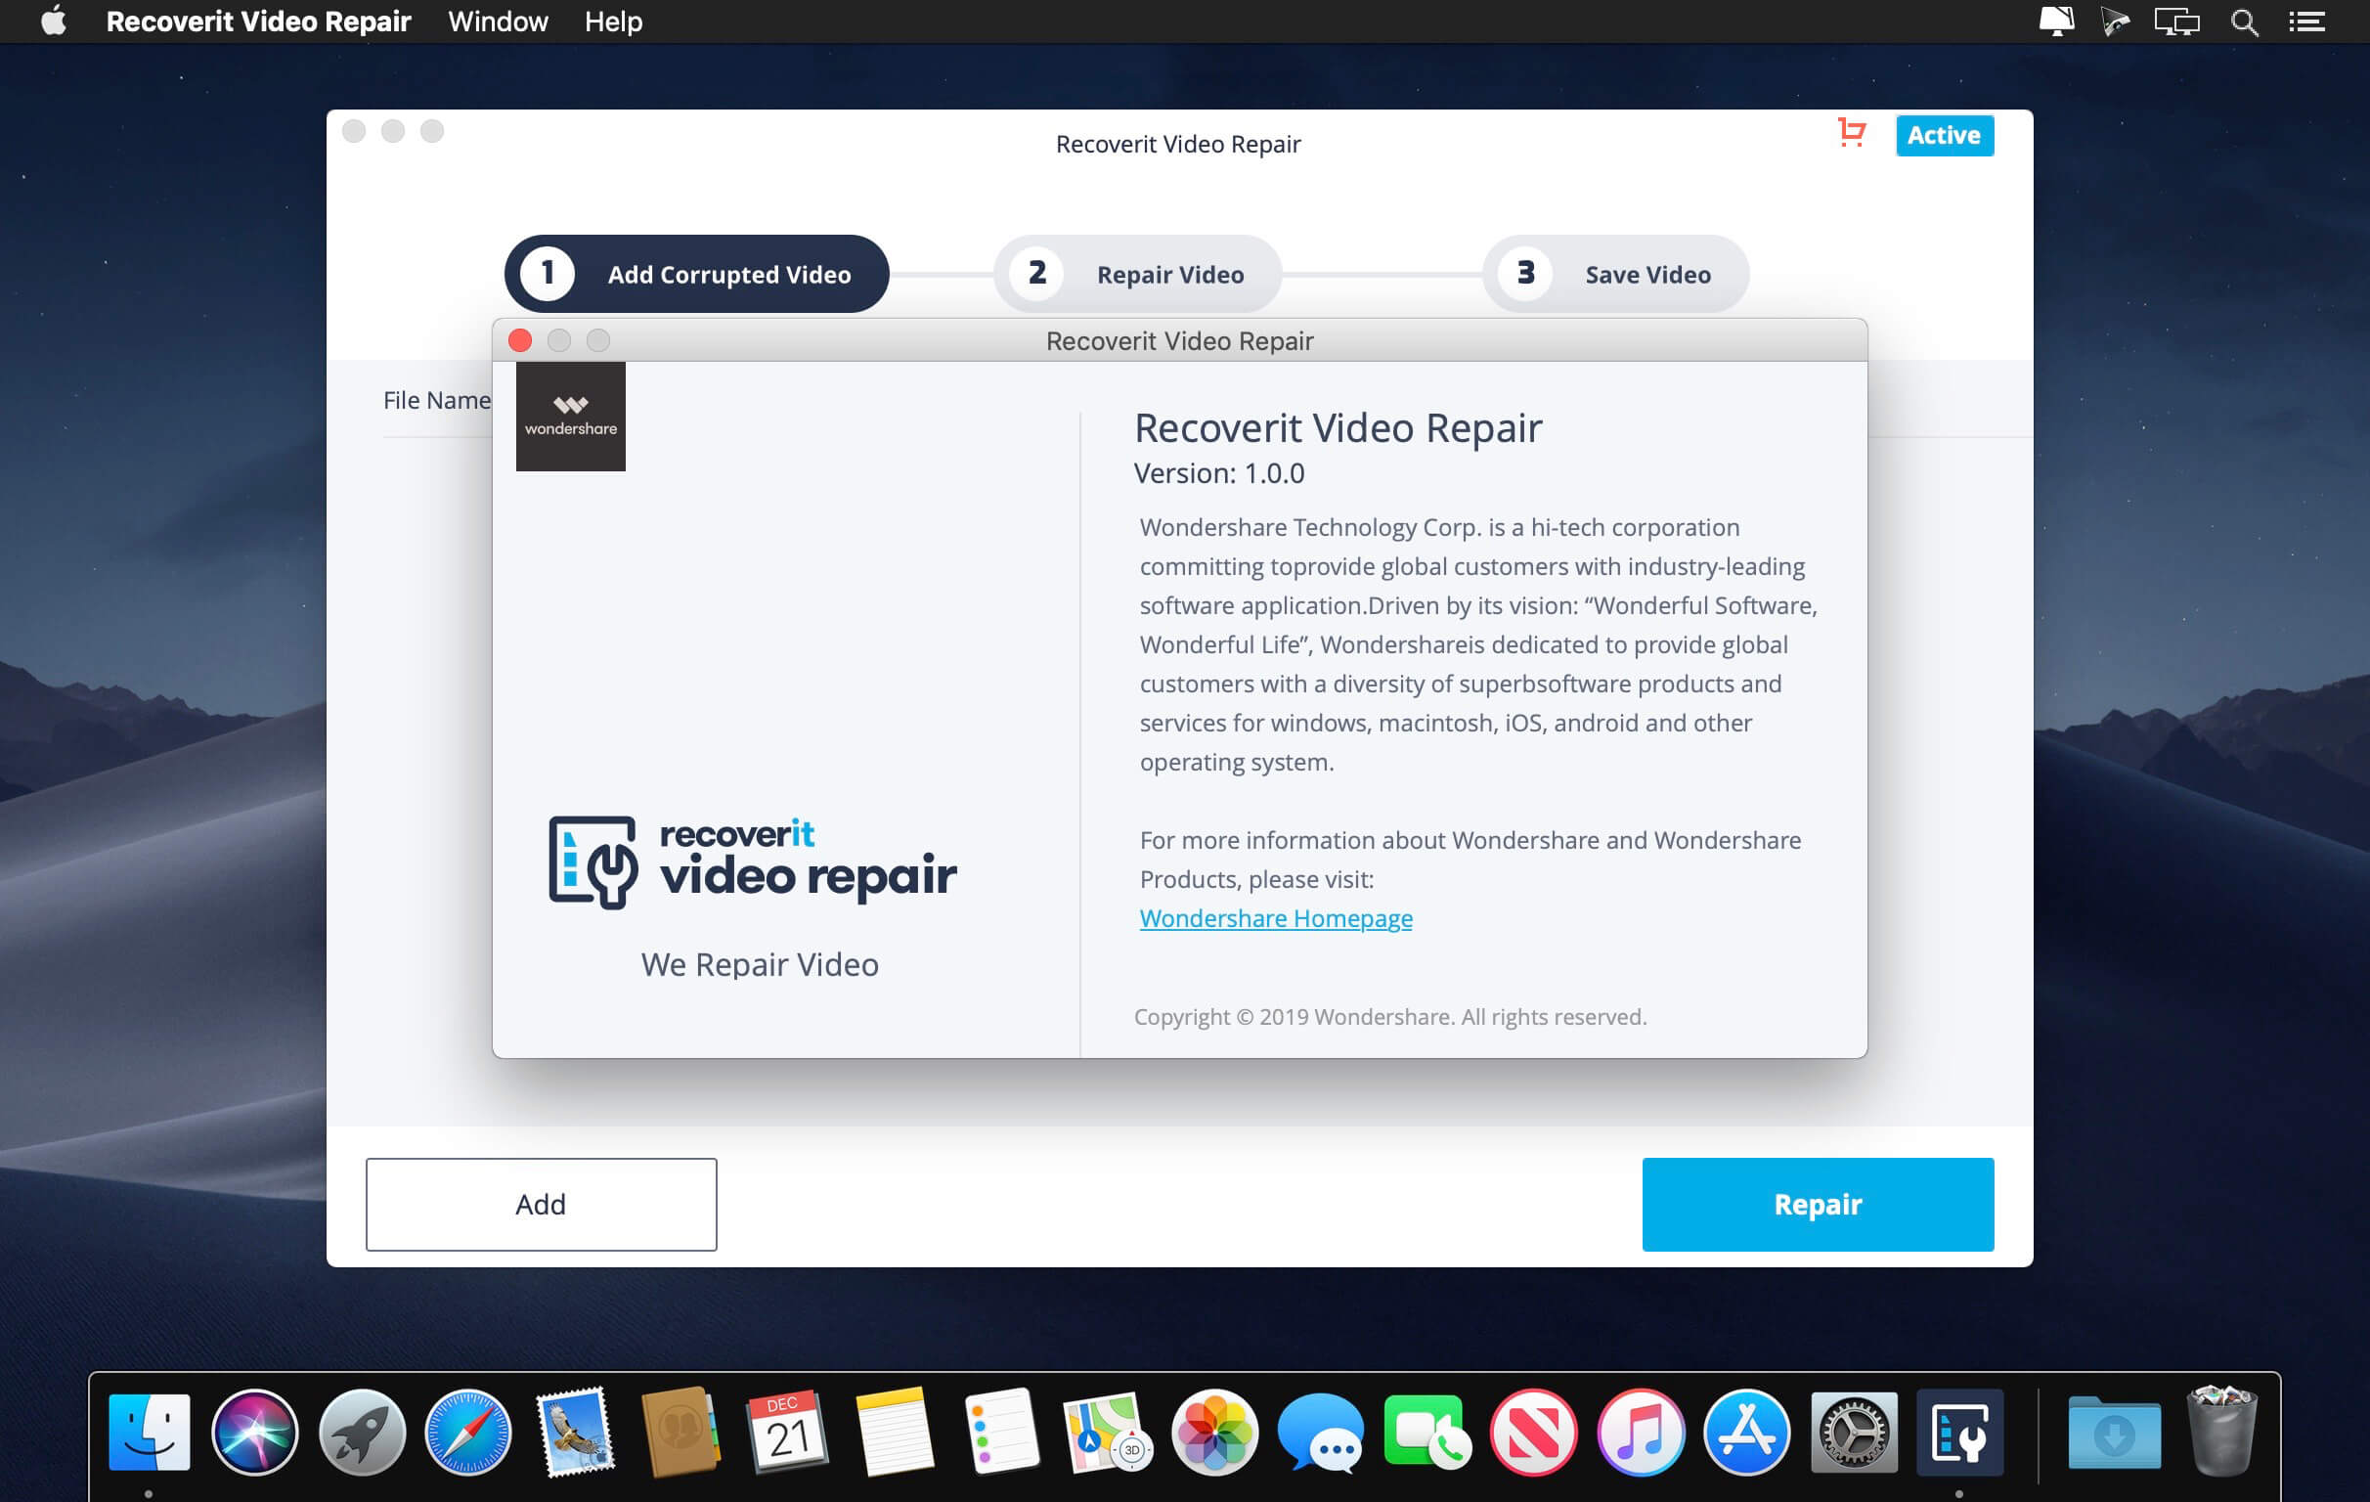Image resolution: width=2370 pixels, height=1502 pixels.
Task: Open the Downloads folder in dock
Action: (2114, 1433)
